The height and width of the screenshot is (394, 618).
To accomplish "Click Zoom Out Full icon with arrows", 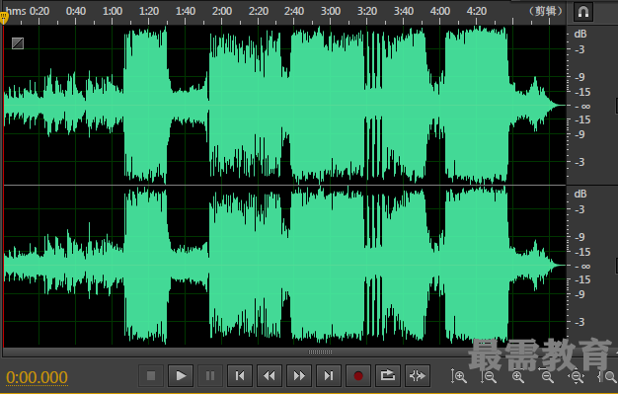I will [x=577, y=377].
